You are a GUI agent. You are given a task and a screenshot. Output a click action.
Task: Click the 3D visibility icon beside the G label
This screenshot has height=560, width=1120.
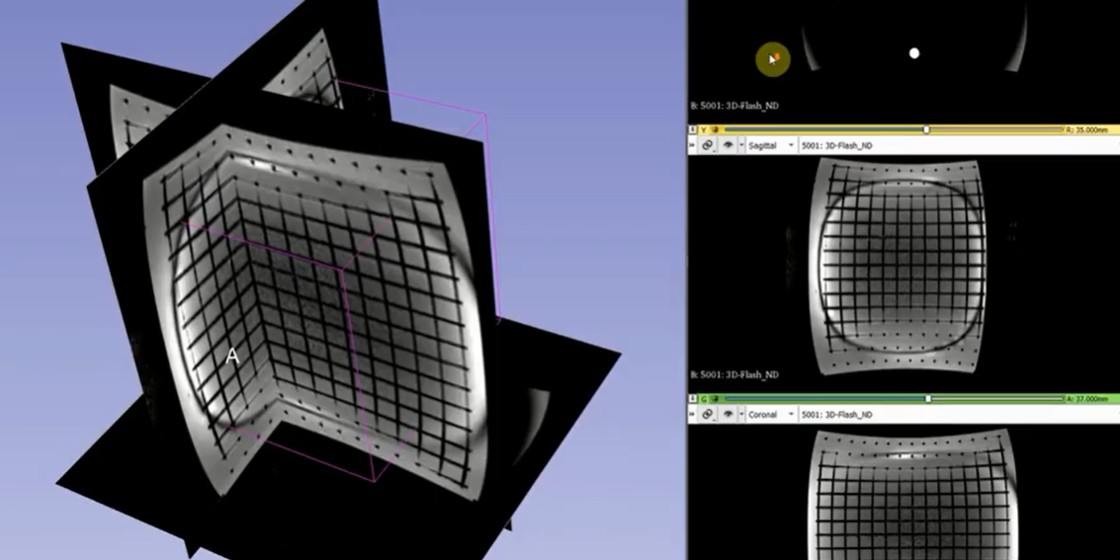[x=716, y=399]
